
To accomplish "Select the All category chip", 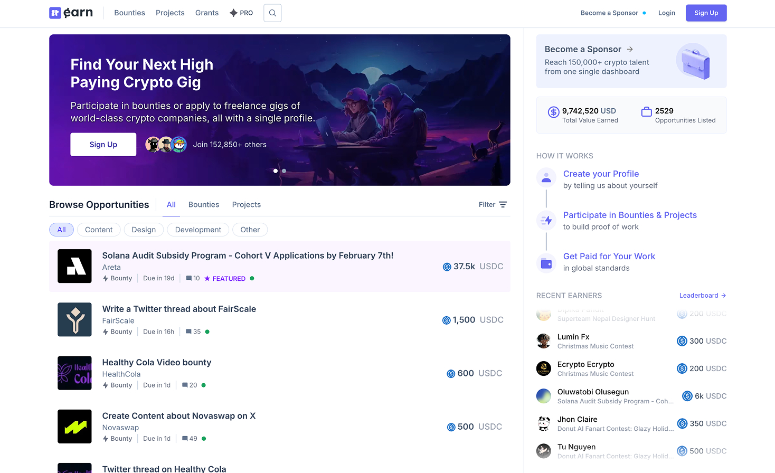I will pos(61,230).
